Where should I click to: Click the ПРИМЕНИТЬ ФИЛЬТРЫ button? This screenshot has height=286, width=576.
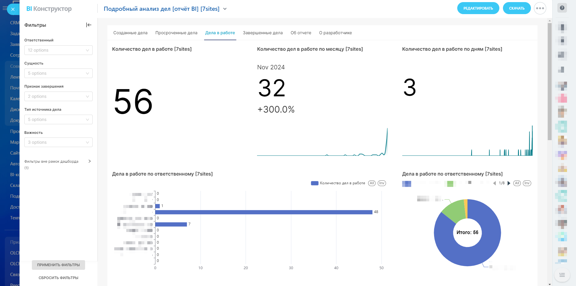[x=58, y=265]
